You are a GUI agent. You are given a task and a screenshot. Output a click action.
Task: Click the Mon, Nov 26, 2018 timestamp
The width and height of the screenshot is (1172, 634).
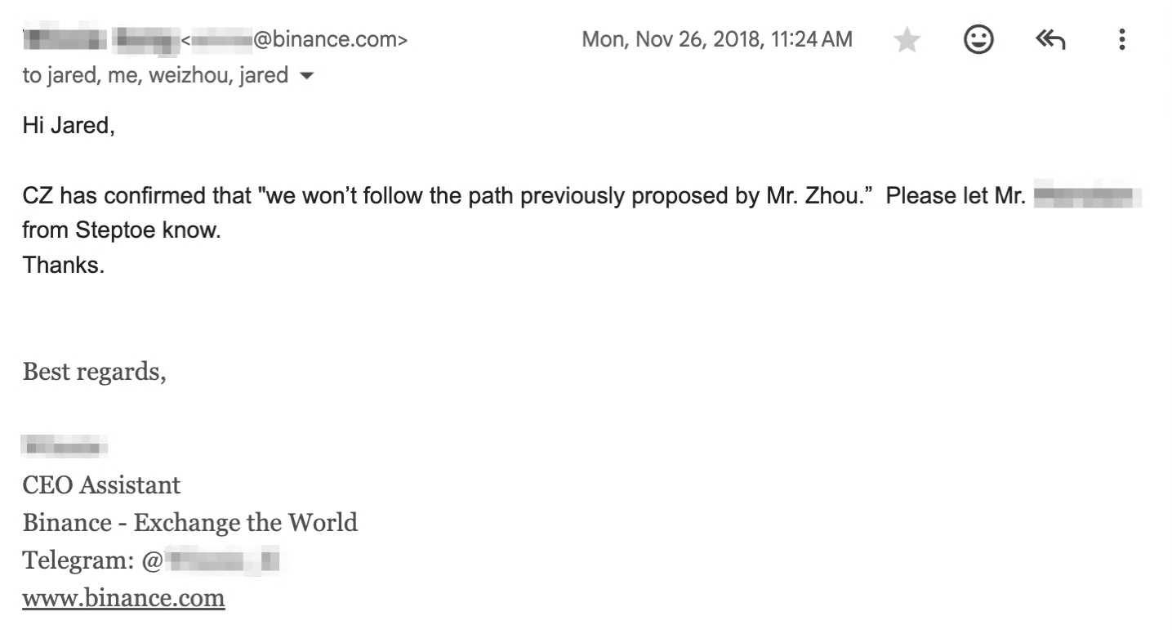tap(716, 39)
